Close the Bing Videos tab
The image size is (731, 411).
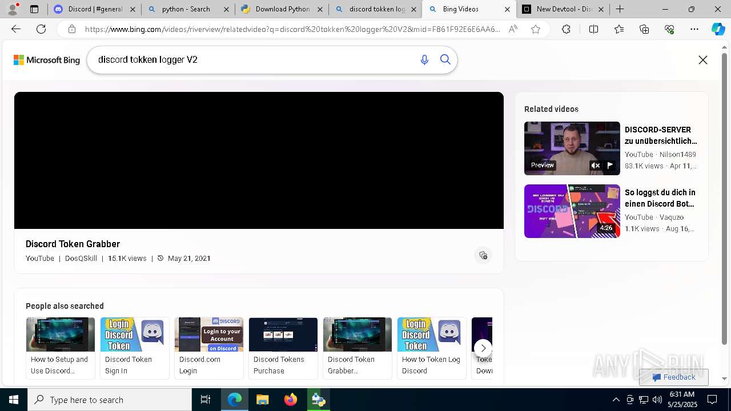click(x=507, y=9)
